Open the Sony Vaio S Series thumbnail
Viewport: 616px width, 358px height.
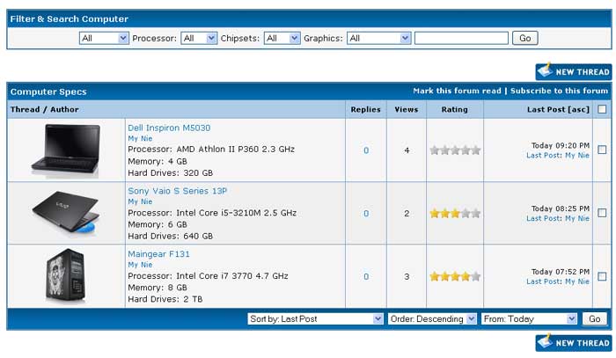coord(65,213)
